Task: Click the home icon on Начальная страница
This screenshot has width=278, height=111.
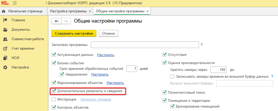Action: pyautogui.click(x=4, y=12)
